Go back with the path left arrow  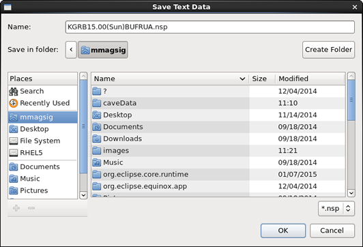(x=71, y=50)
